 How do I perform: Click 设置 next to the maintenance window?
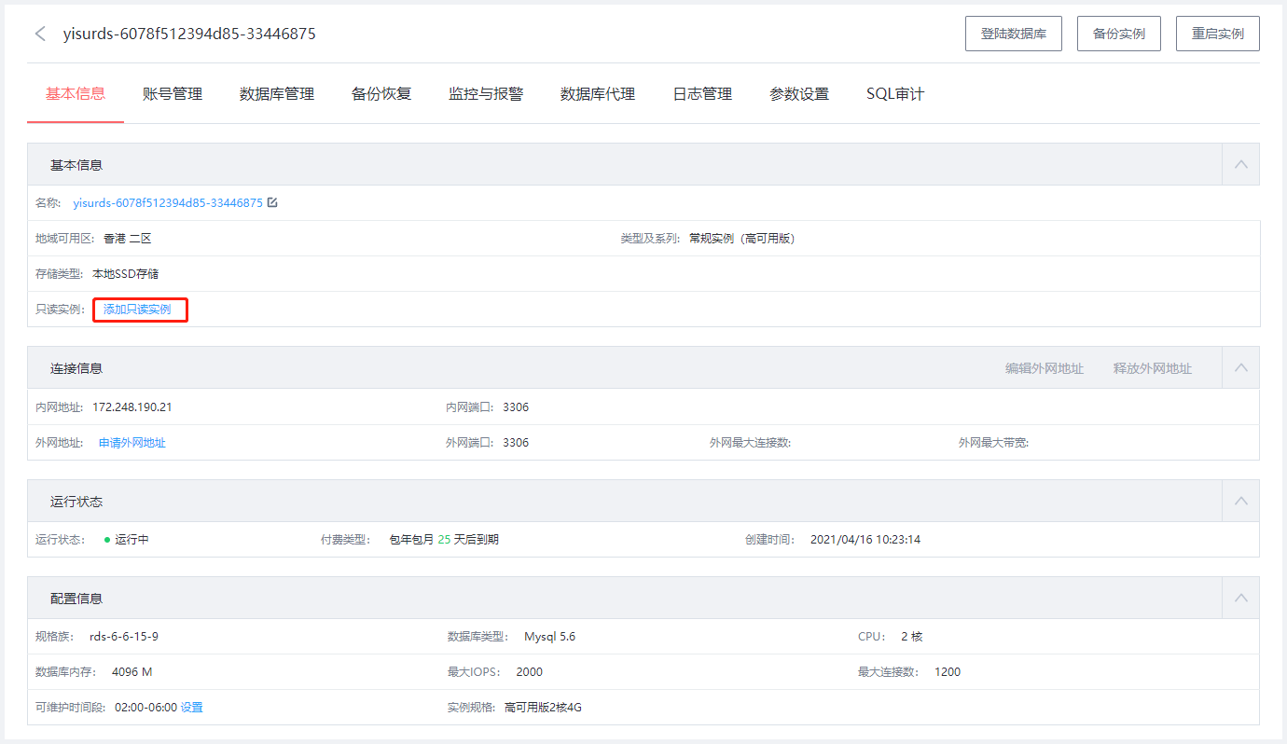191,708
